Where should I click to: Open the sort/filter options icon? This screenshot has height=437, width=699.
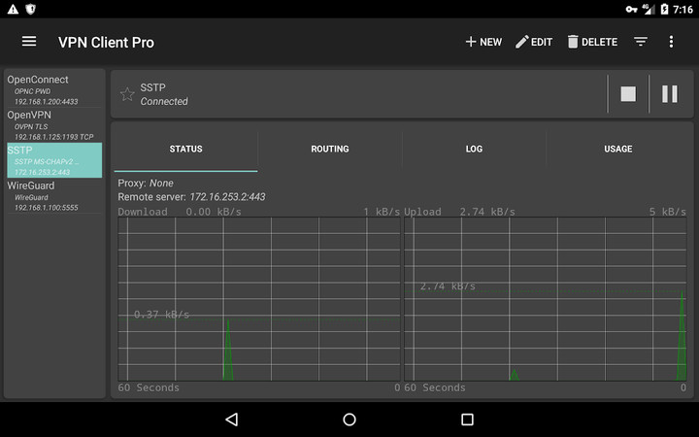click(x=641, y=42)
